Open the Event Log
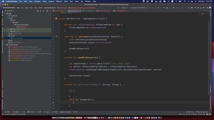Screen dimensions: 214x120 (x=190, y=112)
